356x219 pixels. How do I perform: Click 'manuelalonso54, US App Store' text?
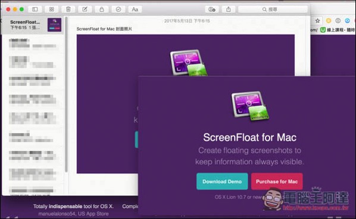73,214
